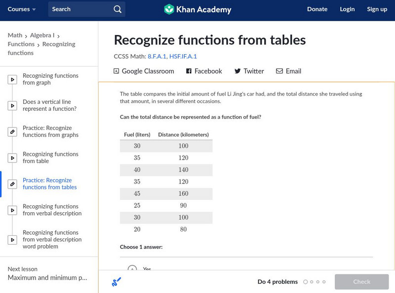The height and width of the screenshot is (293, 395).
Task: Select answer choice A radio button
Action: point(132,269)
